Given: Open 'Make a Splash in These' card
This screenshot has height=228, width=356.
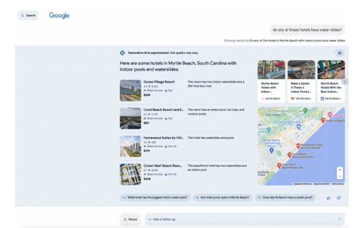Looking at the screenshot, I should click(301, 81).
